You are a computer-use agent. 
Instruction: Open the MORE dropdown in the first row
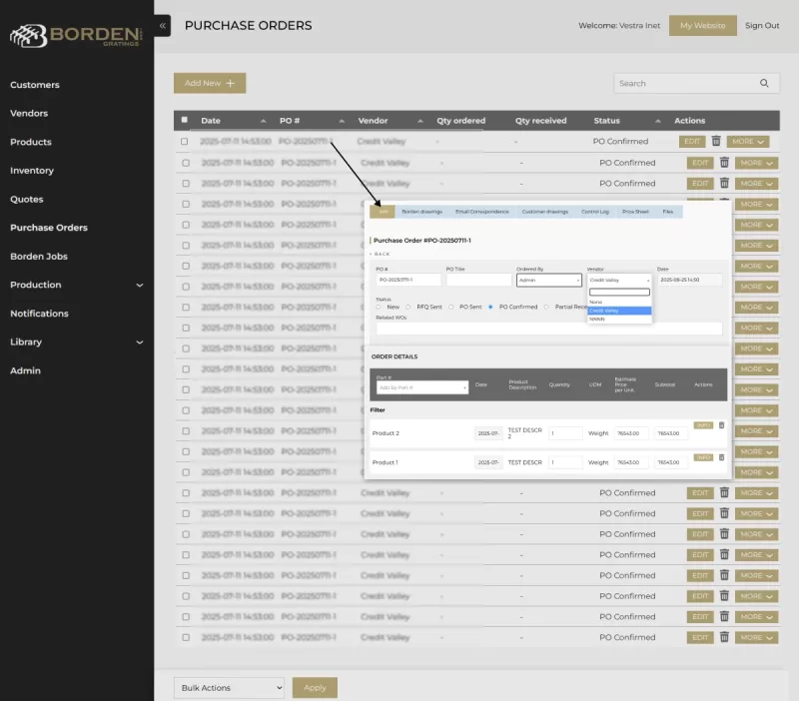748,142
